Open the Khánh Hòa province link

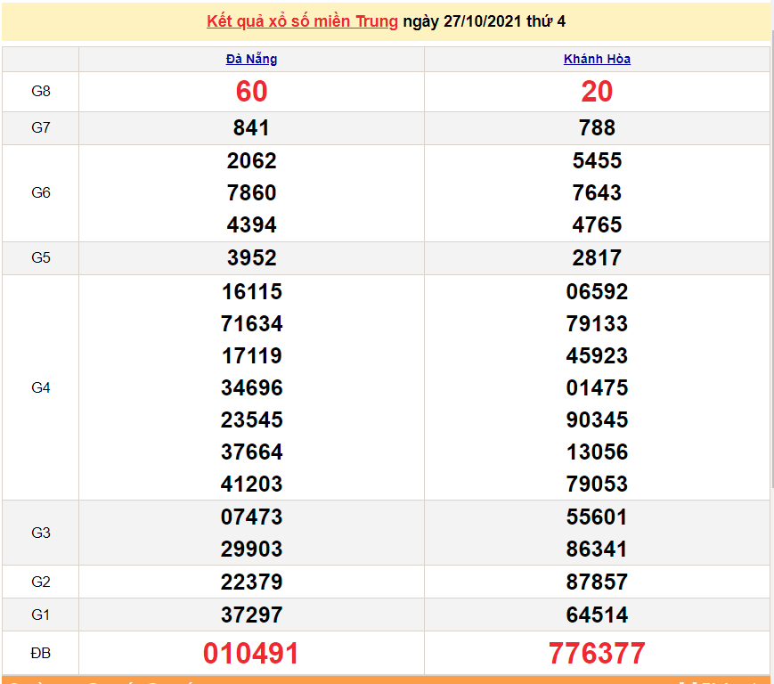(597, 60)
